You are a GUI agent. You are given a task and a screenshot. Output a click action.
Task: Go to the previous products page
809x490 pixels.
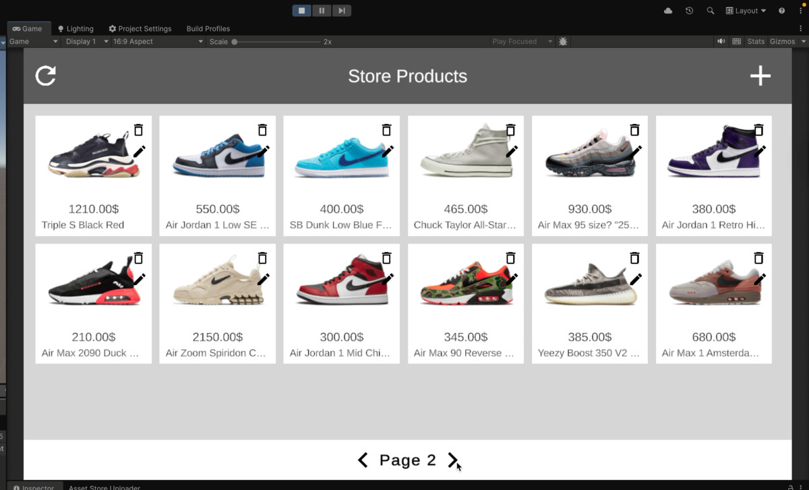coord(363,460)
